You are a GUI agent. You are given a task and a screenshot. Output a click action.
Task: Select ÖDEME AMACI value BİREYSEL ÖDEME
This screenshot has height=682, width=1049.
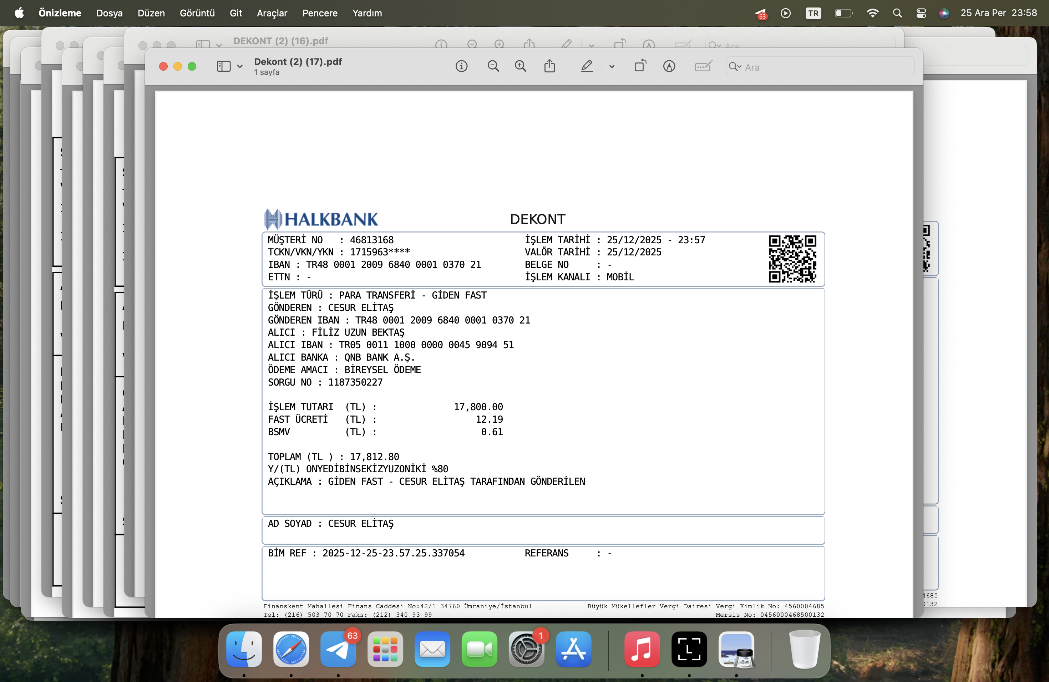pyautogui.click(x=382, y=370)
